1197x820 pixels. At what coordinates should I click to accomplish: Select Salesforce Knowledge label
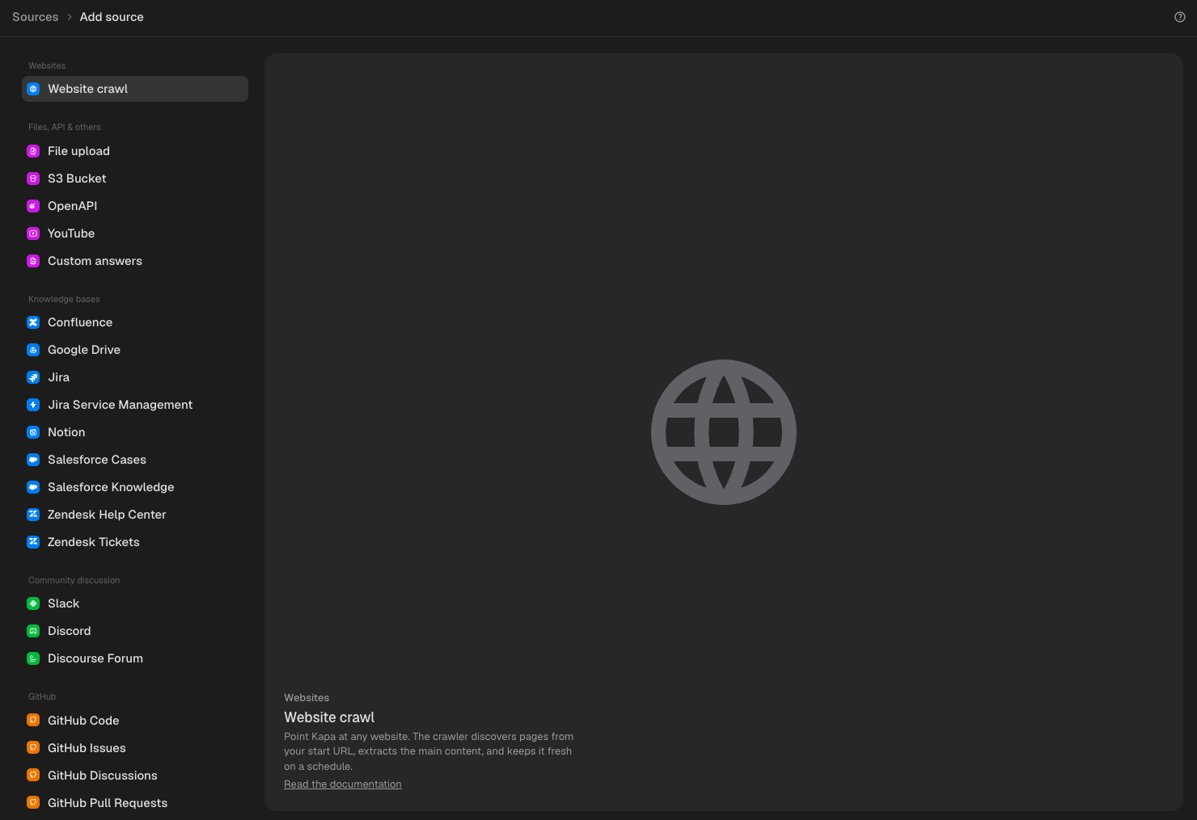click(x=111, y=487)
